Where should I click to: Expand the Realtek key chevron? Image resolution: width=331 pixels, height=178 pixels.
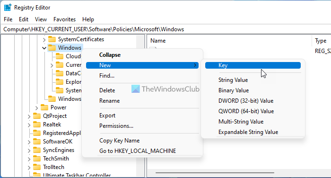pyautogui.click(x=29, y=125)
